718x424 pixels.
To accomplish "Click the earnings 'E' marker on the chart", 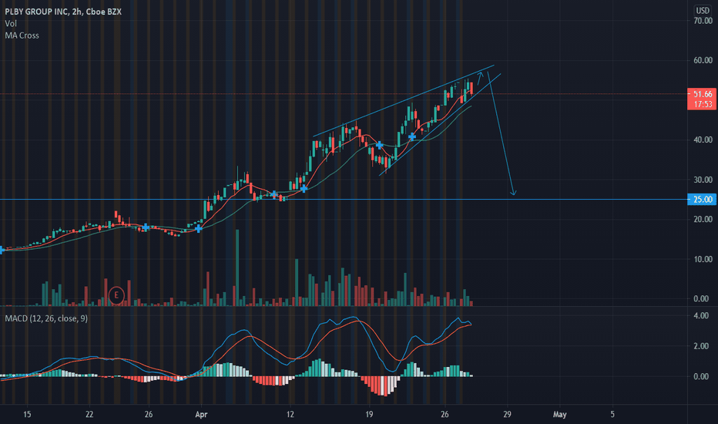I will pos(116,295).
